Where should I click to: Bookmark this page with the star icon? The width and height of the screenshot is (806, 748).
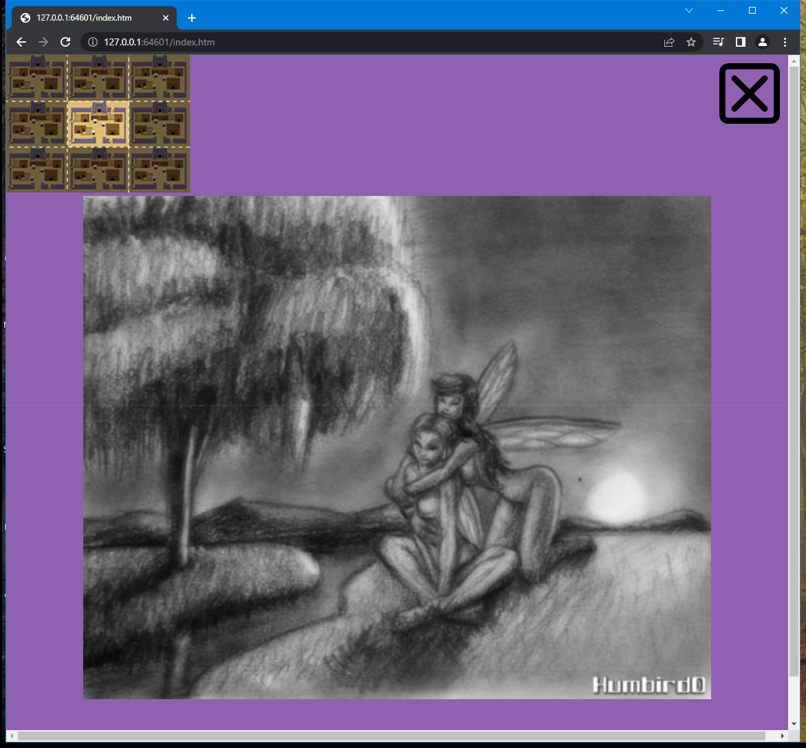pyautogui.click(x=691, y=42)
